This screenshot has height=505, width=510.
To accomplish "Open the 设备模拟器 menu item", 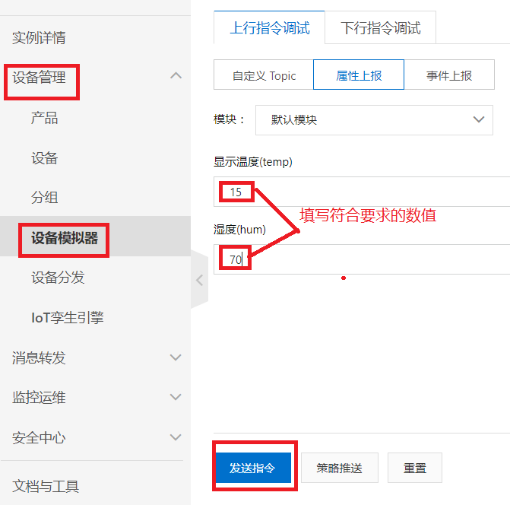I will click(65, 238).
